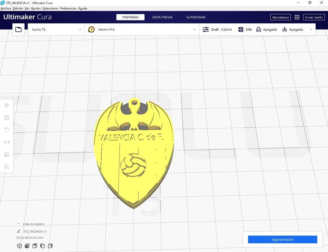Select the Rotate tool in left toolbar
Viewport: 328px width, 252px height.
point(7,130)
